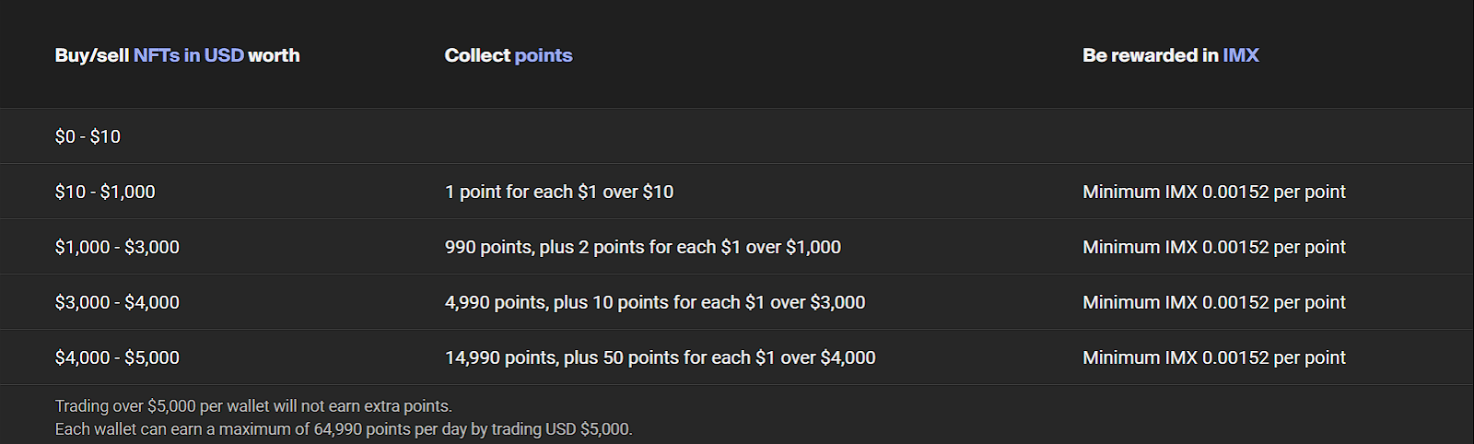Image resolution: width=1474 pixels, height=444 pixels.
Task: Click the 'Buy/sell' column header
Action: pos(91,55)
